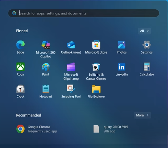Open Notepad from pinned apps
168x148 pixels.
tap(46, 89)
